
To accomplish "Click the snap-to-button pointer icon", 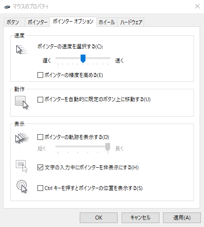I will pyautogui.click(x=22, y=103).
